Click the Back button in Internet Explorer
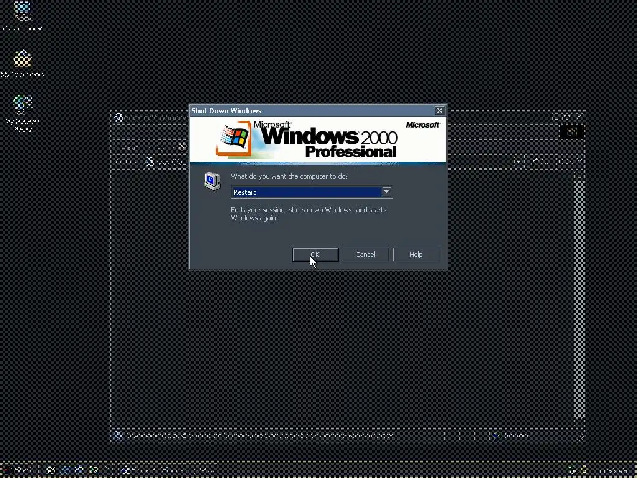The height and width of the screenshot is (478, 637). 130,147
